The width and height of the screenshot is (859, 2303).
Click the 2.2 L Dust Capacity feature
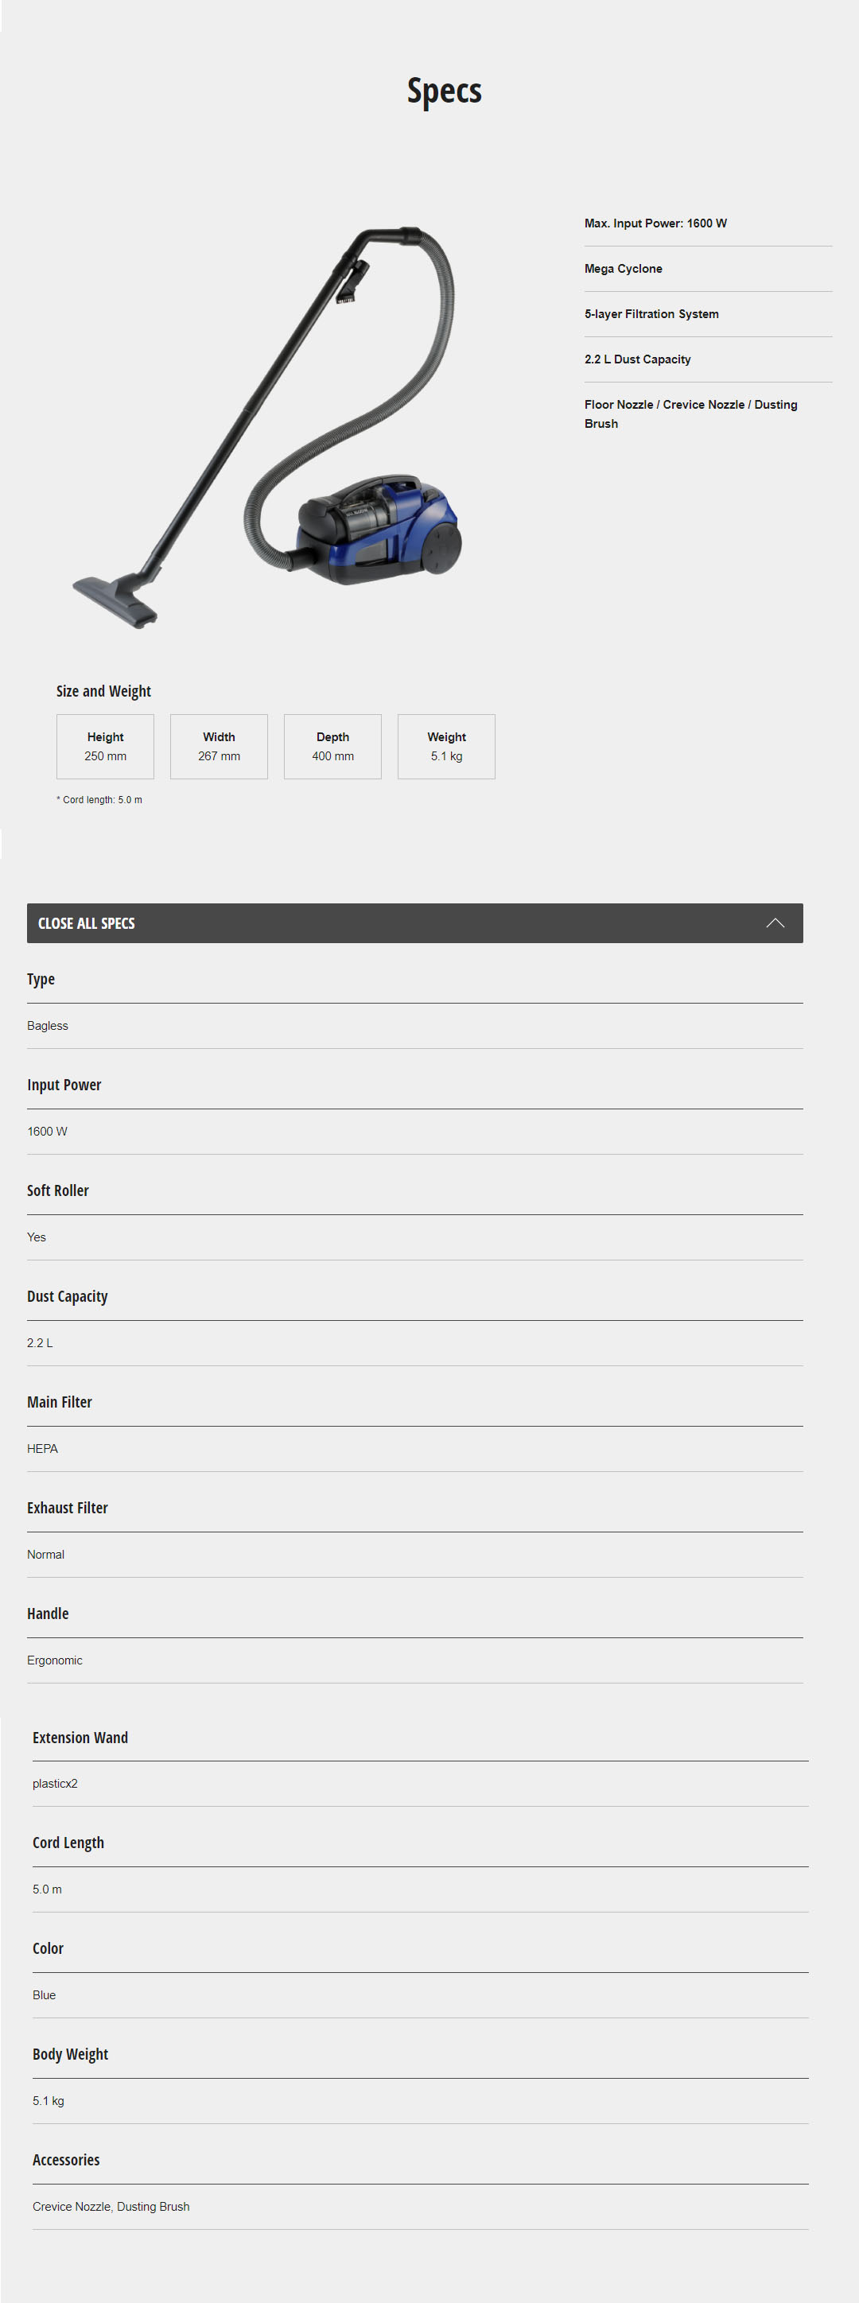pyautogui.click(x=637, y=359)
